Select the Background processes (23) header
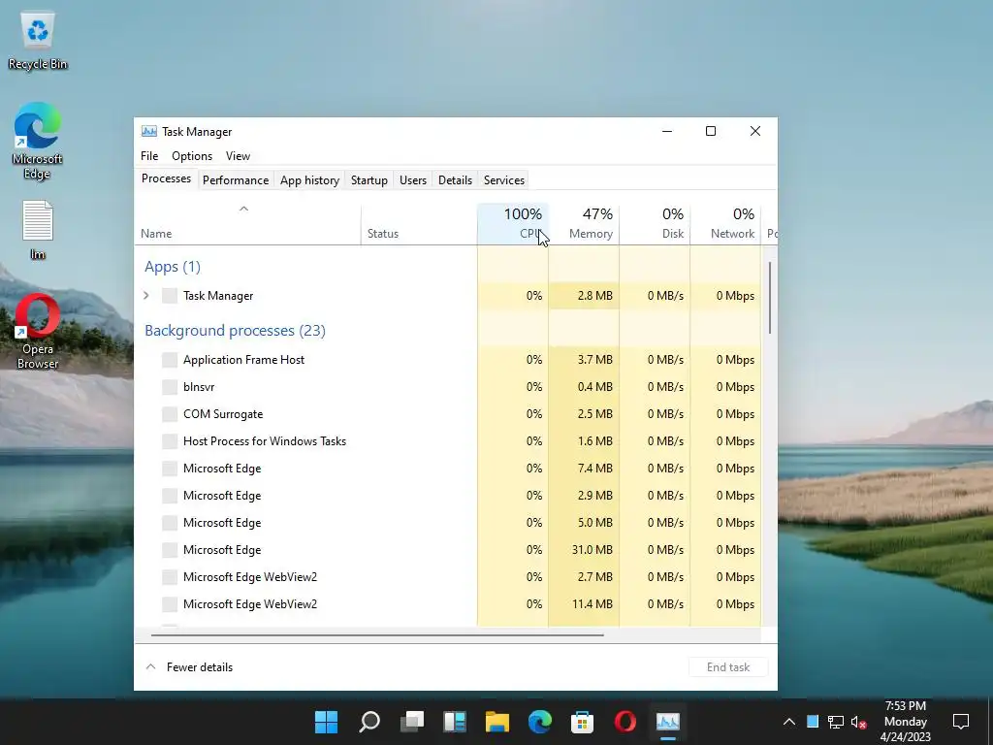The width and height of the screenshot is (993, 745). point(235,331)
